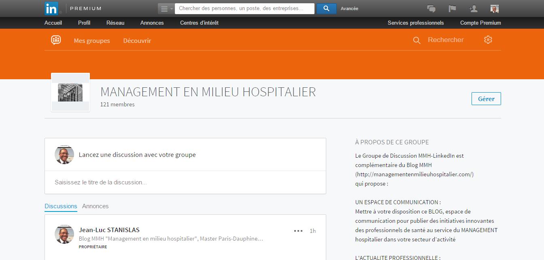544x260 pixels.
Task: Click the UN ESPACE DE COMMUNICATION heading
Action: pyautogui.click(x=398, y=202)
